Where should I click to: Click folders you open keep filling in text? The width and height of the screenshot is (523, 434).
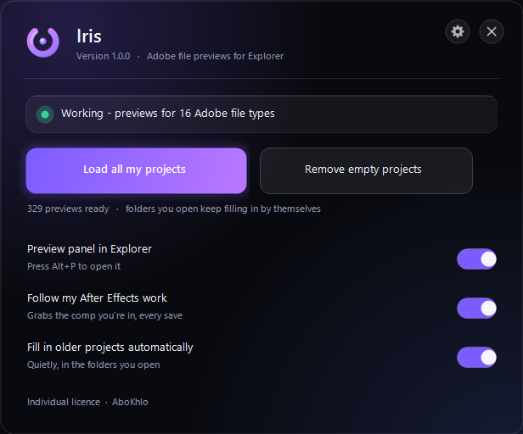click(x=222, y=209)
